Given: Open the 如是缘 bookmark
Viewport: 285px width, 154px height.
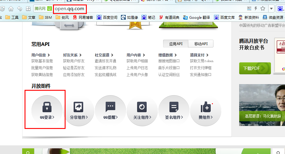Looking at the screenshot, I should point(129,17).
